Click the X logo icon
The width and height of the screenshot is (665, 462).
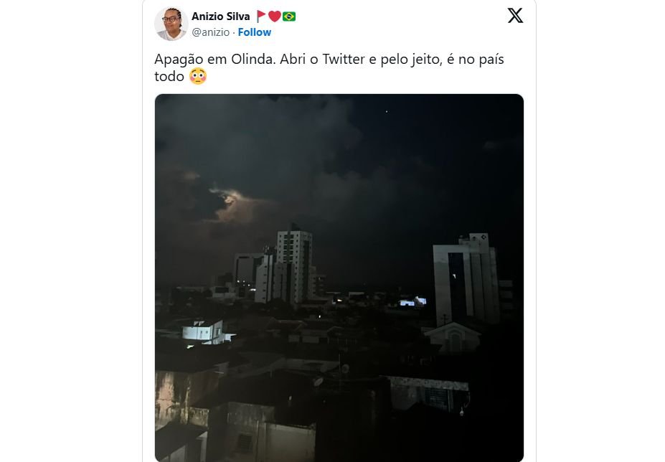point(515,16)
